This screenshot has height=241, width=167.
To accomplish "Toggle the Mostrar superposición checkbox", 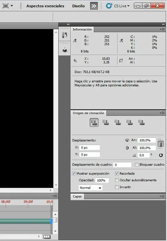I will pyautogui.click(x=74, y=173).
